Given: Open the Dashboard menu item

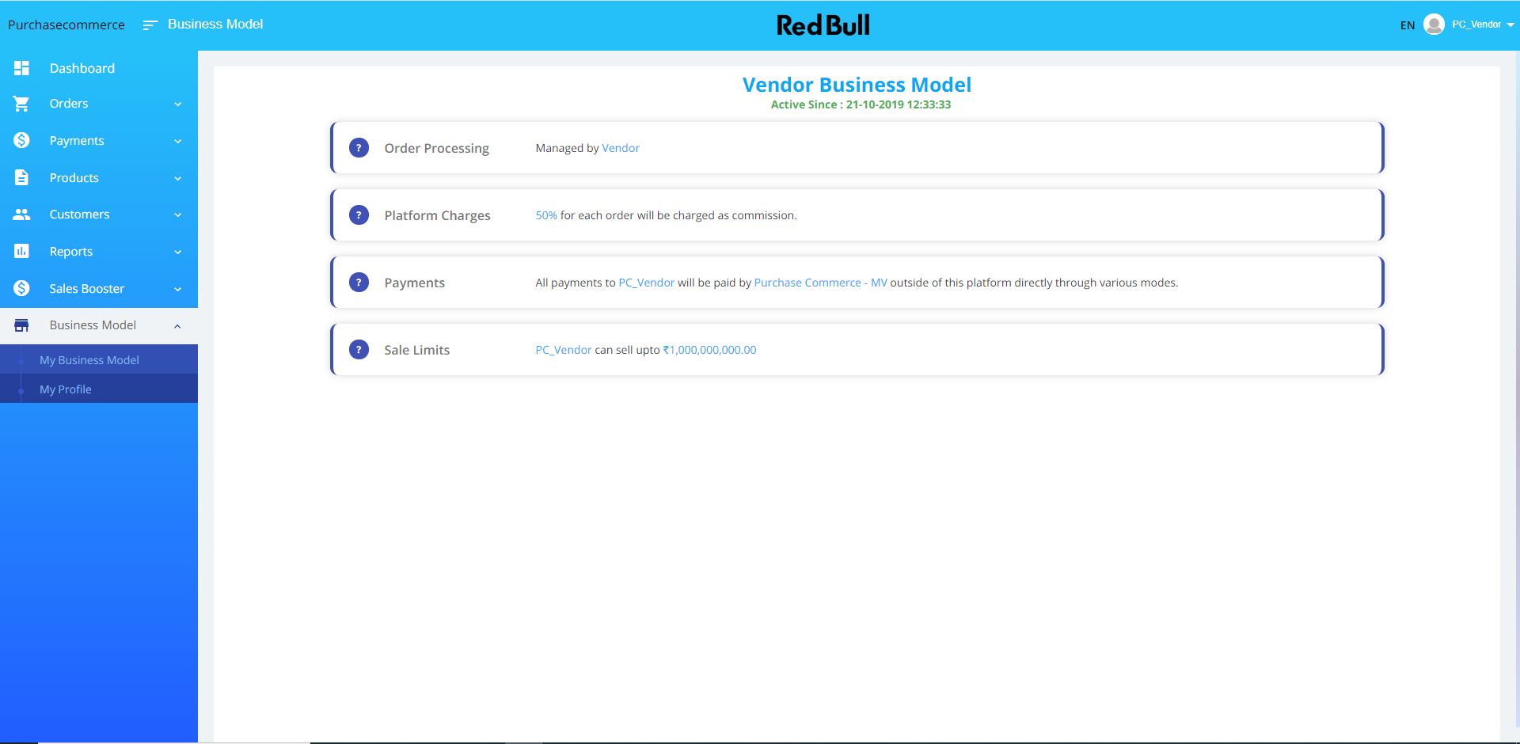Looking at the screenshot, I should click(99, 68).
